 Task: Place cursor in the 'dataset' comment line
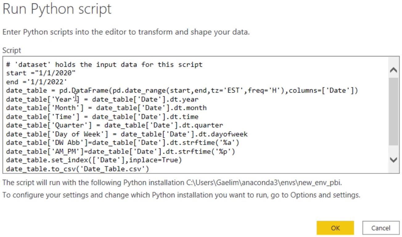(x=104, y=65)
